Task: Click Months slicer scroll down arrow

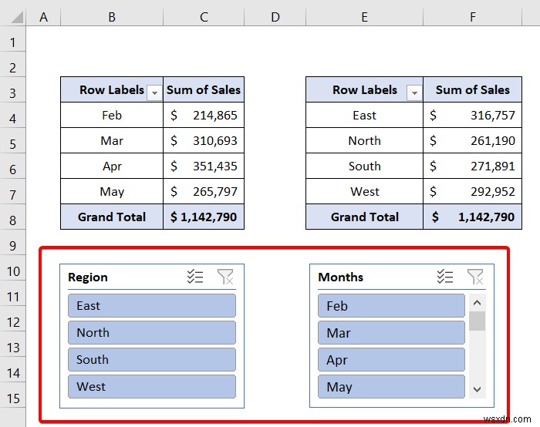Action: pos(477,389)
